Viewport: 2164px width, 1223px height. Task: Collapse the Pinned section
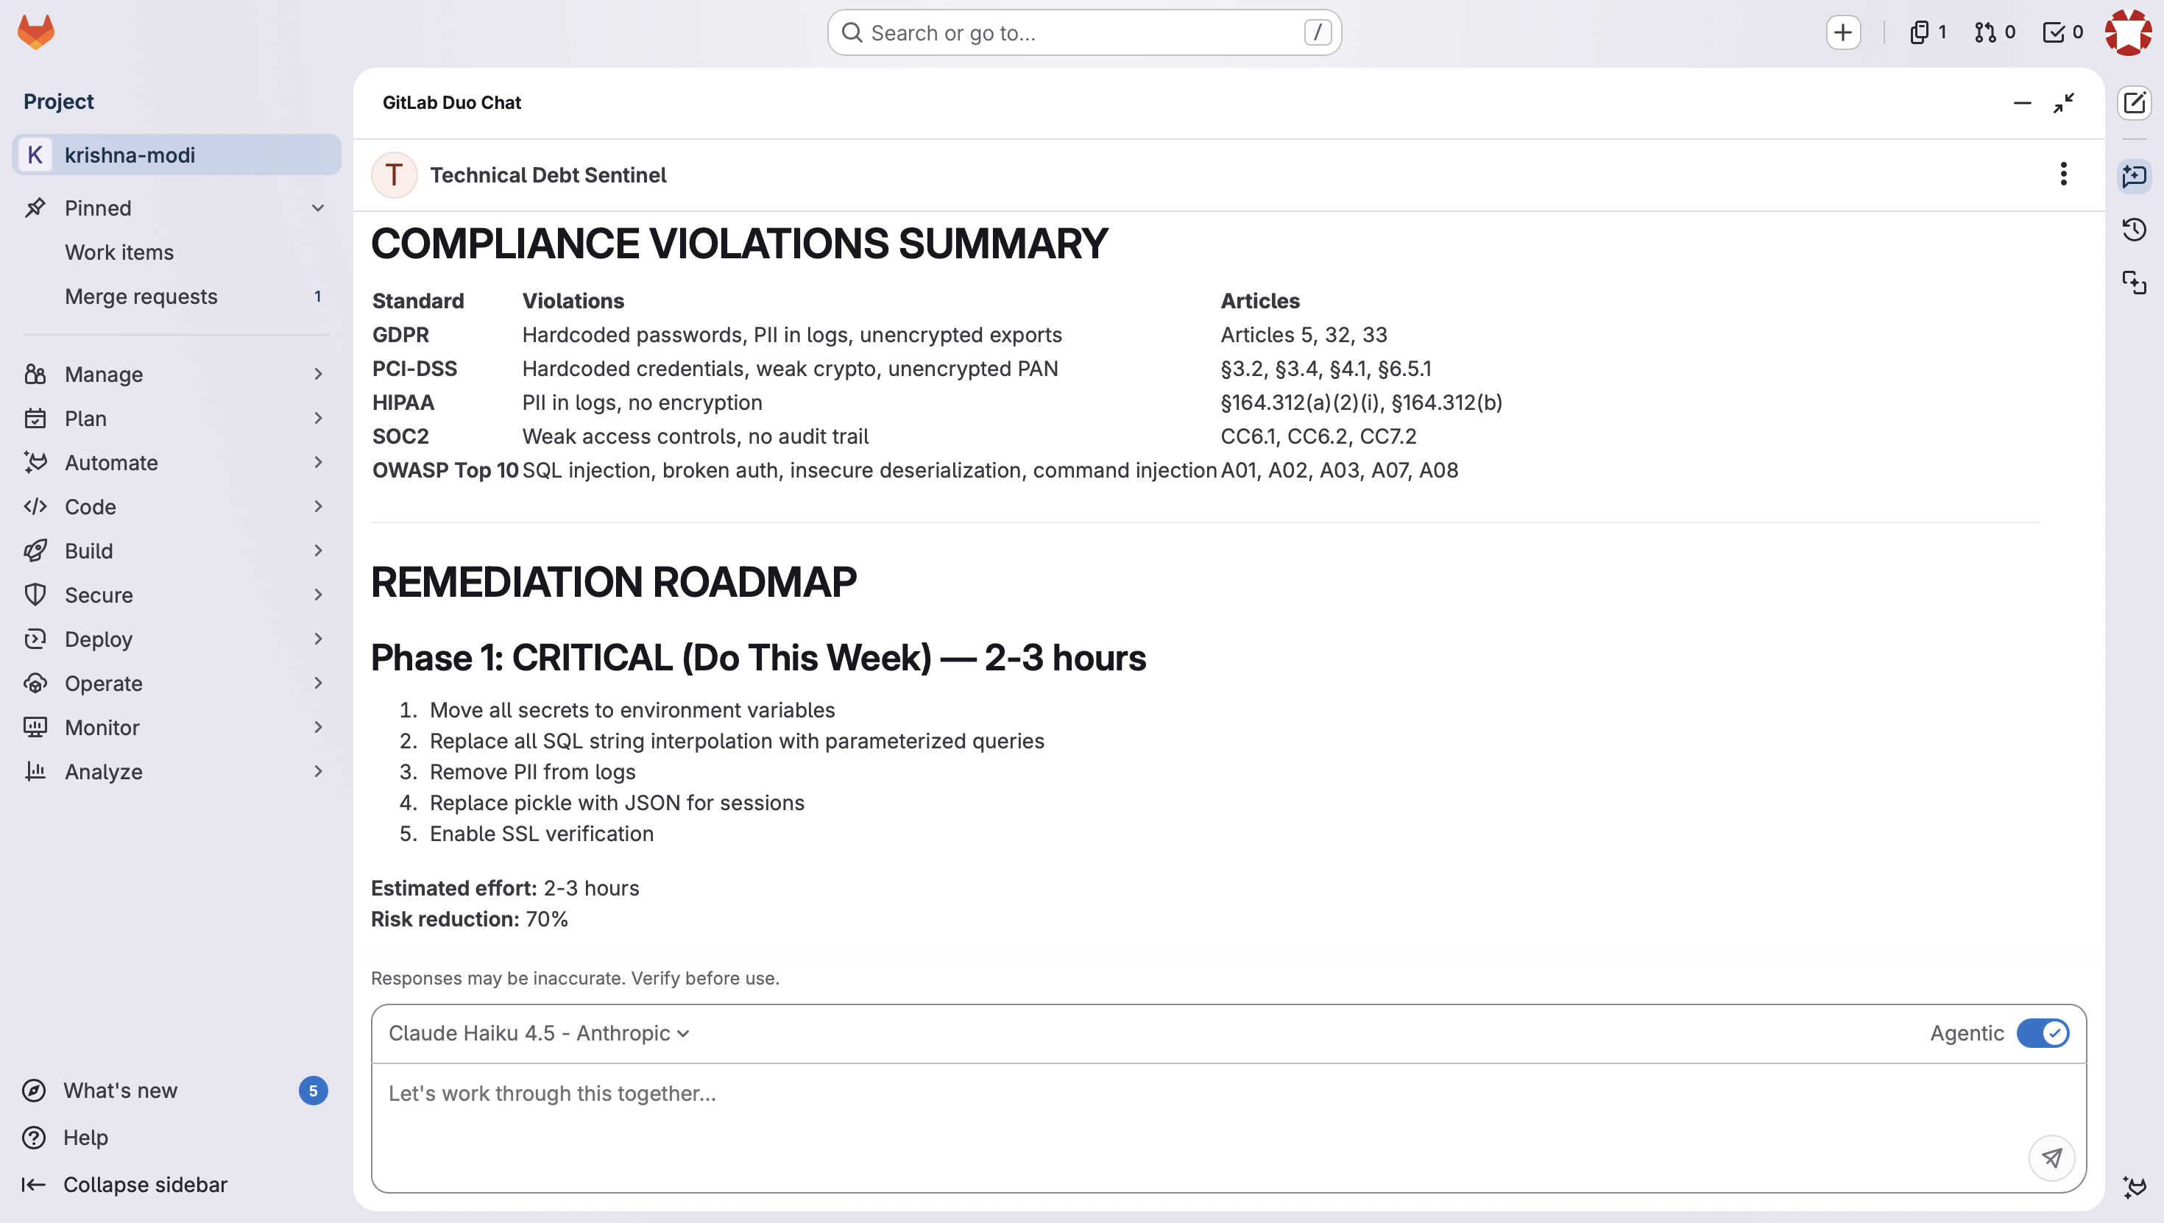(x=317, y=208)
